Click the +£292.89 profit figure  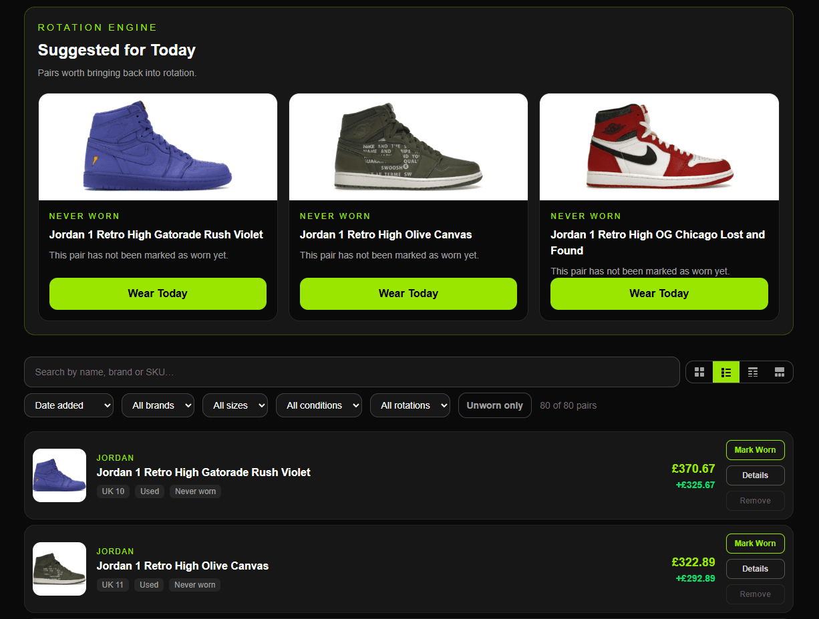(x=695, y=579)
